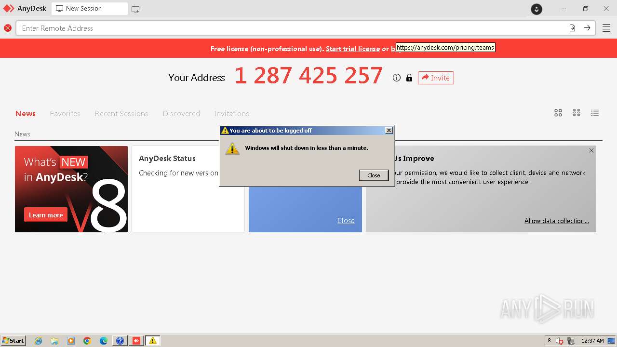Viewport: 617px width, 347px height.
Task: Switch to the Invitations tab
Action: (x=231, y=114)
